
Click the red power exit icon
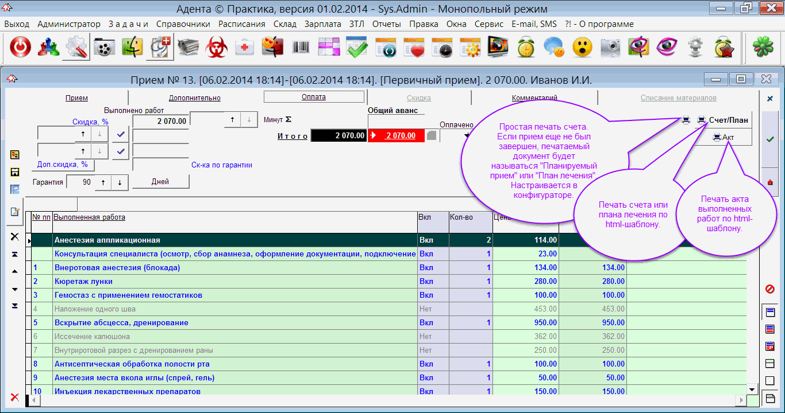pos(21,48)
